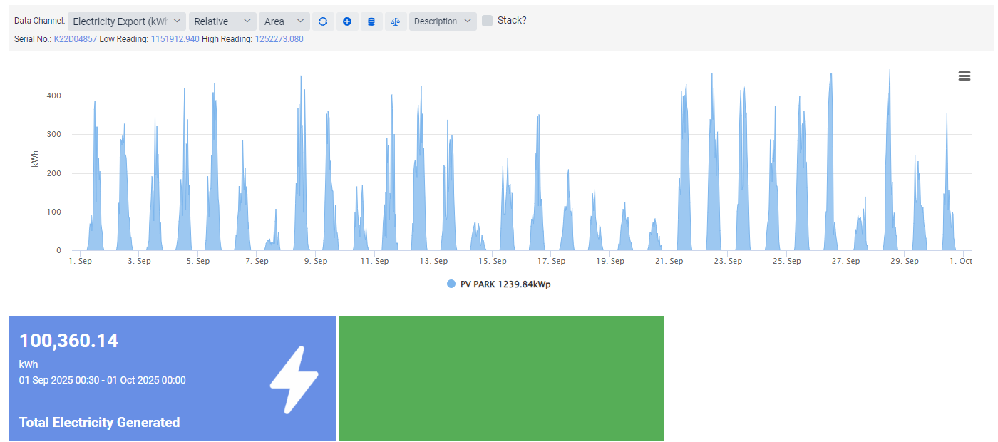
Task: Click the balance scale compare icon
Action: click(395, 21)
